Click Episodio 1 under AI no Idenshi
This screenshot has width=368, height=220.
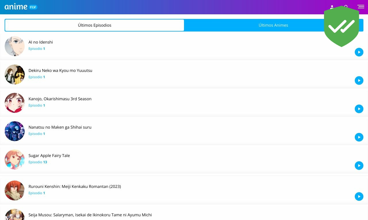[37, 49]
